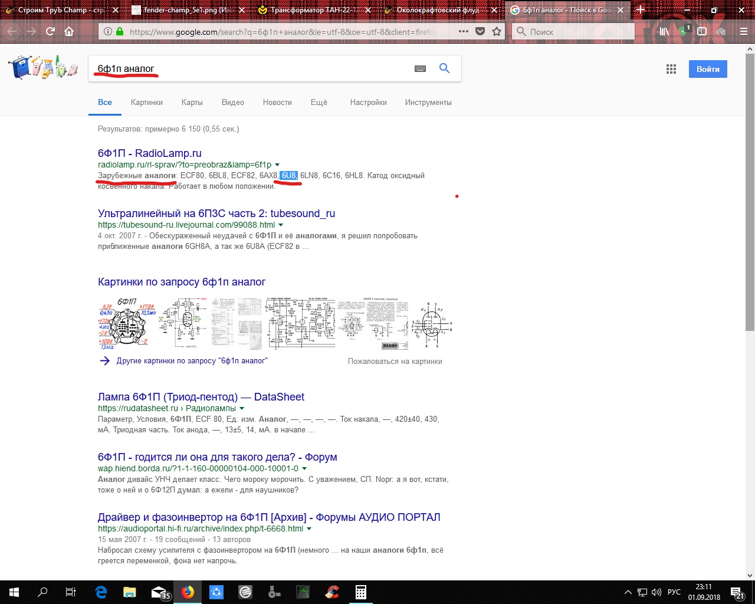Open Настройки search settings menu
Screen dimensions: 755x604
(369, 102)
